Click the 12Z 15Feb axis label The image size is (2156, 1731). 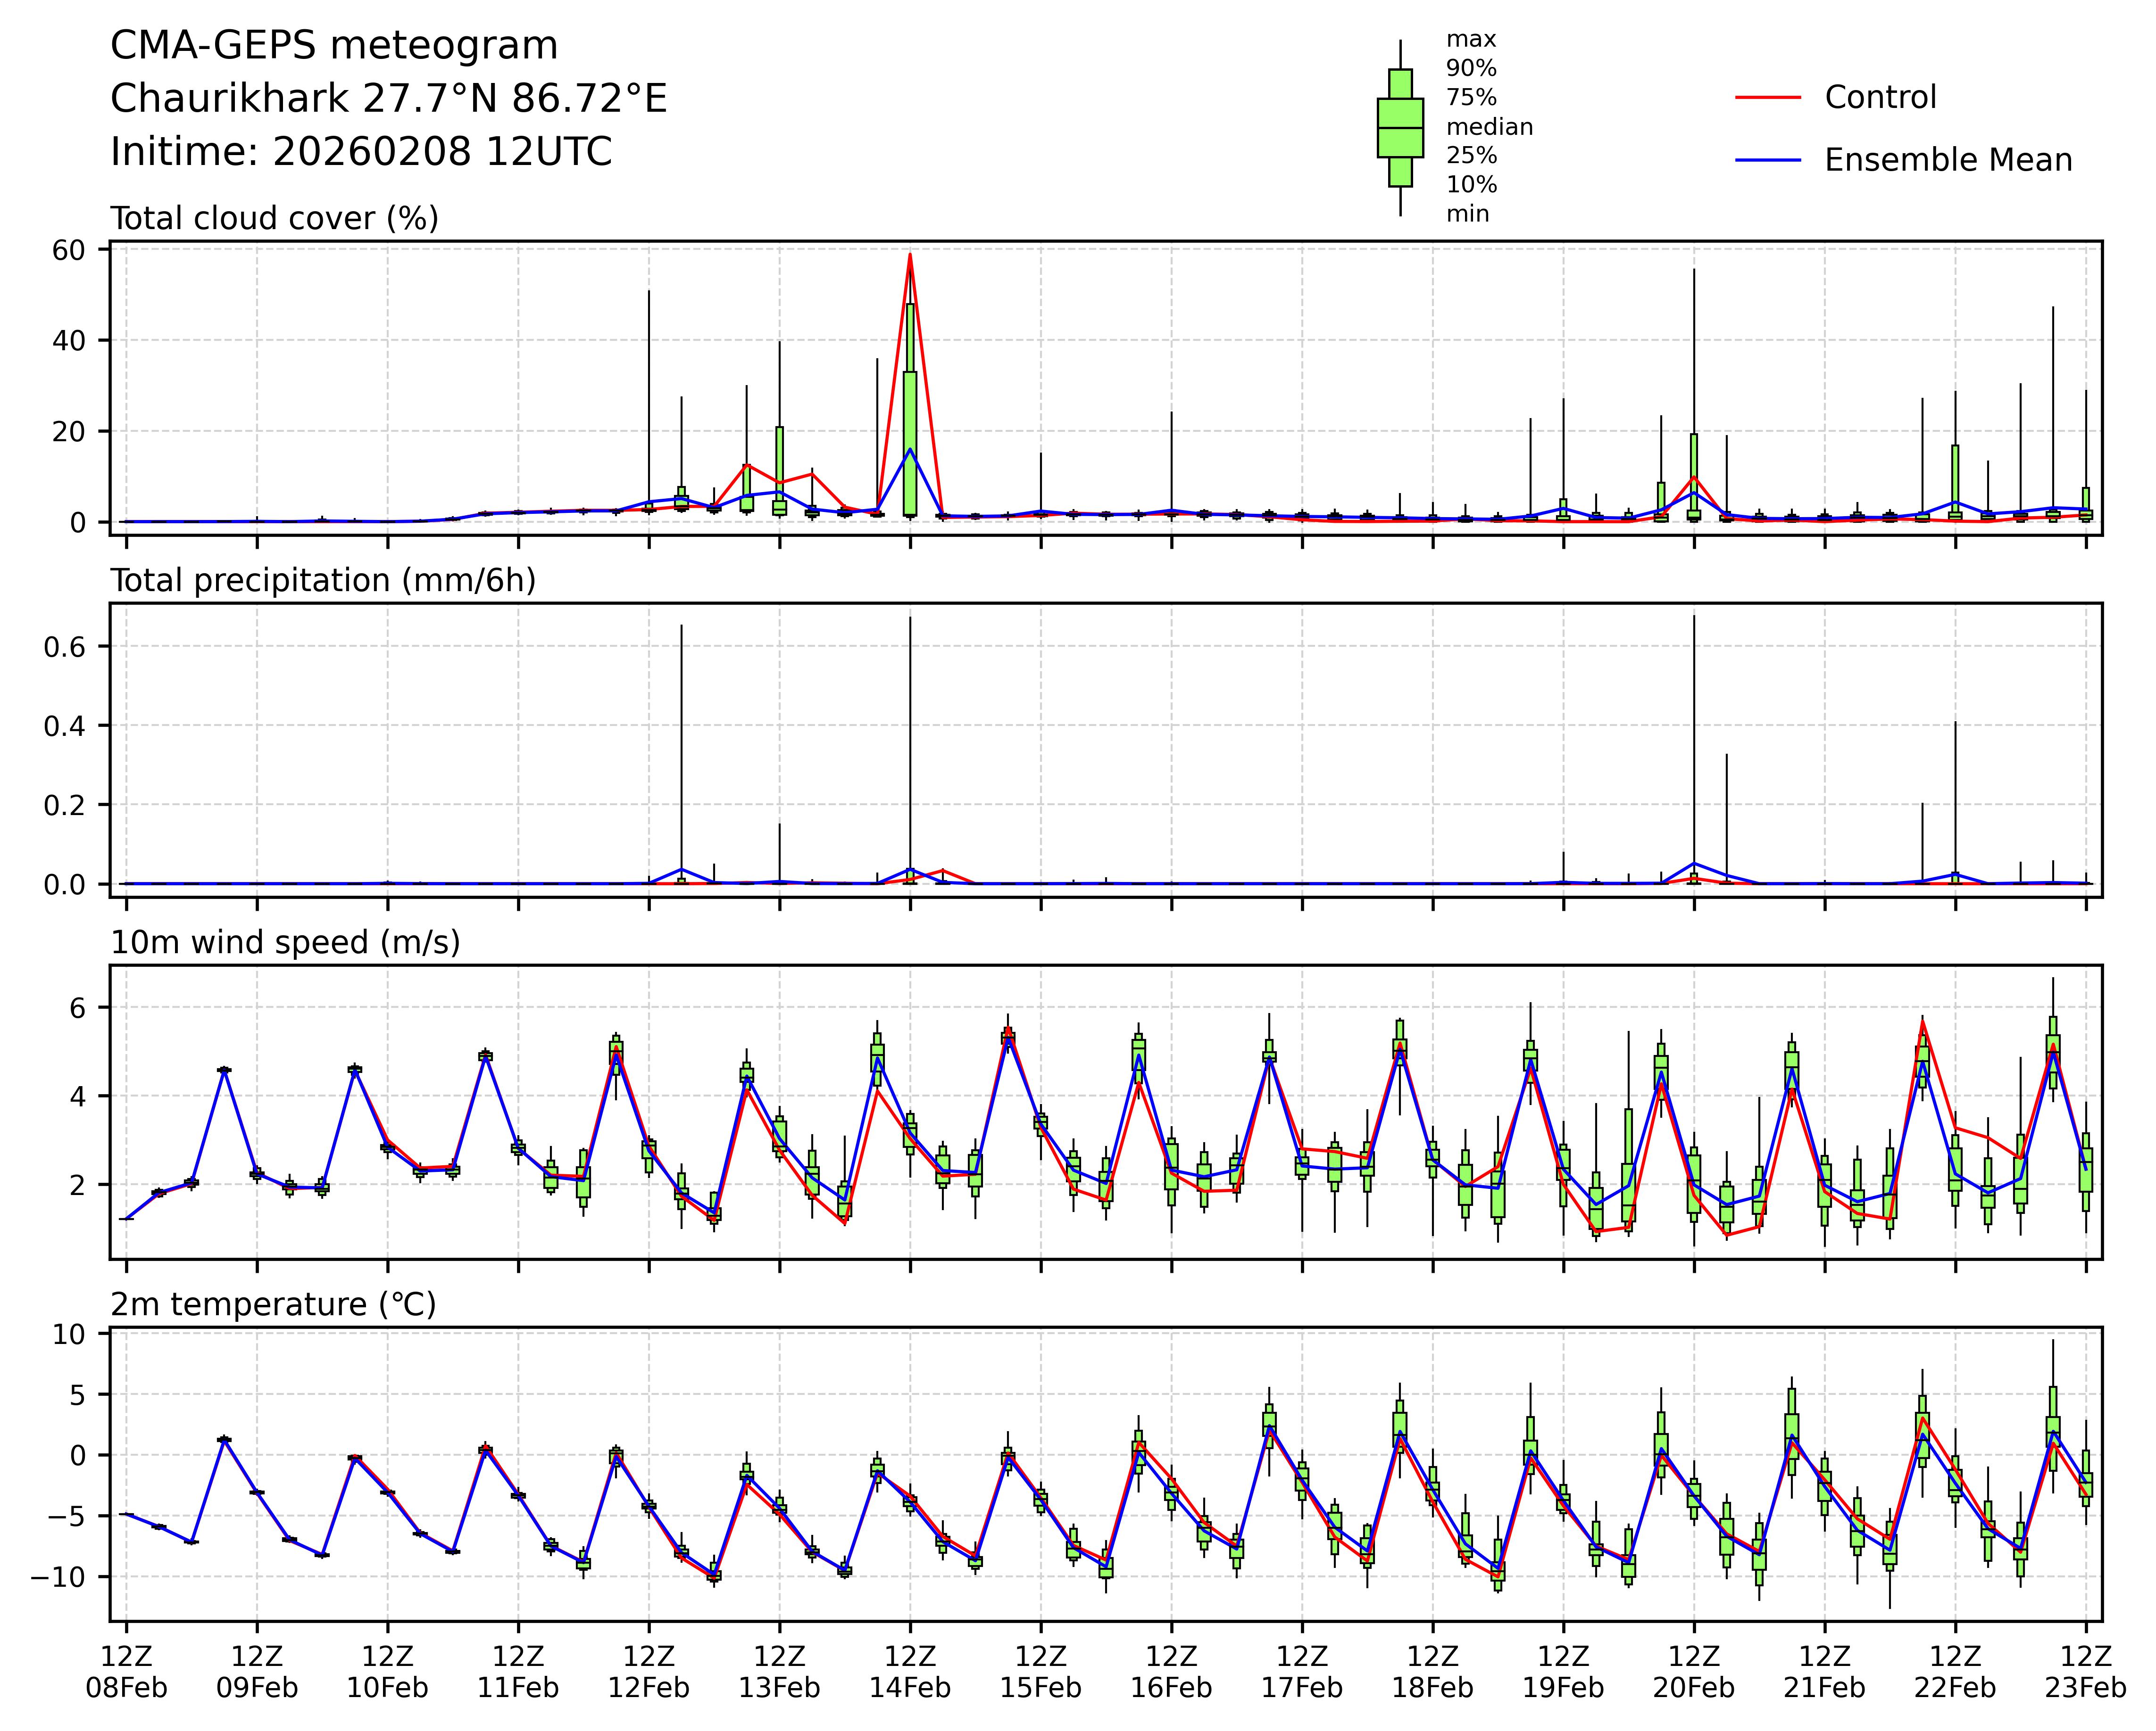[1040, 1672]
